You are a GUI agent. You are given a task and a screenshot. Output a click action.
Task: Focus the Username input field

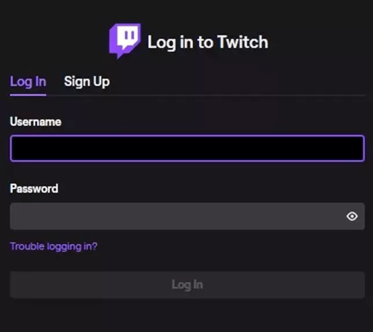click(x=186, y=148)
